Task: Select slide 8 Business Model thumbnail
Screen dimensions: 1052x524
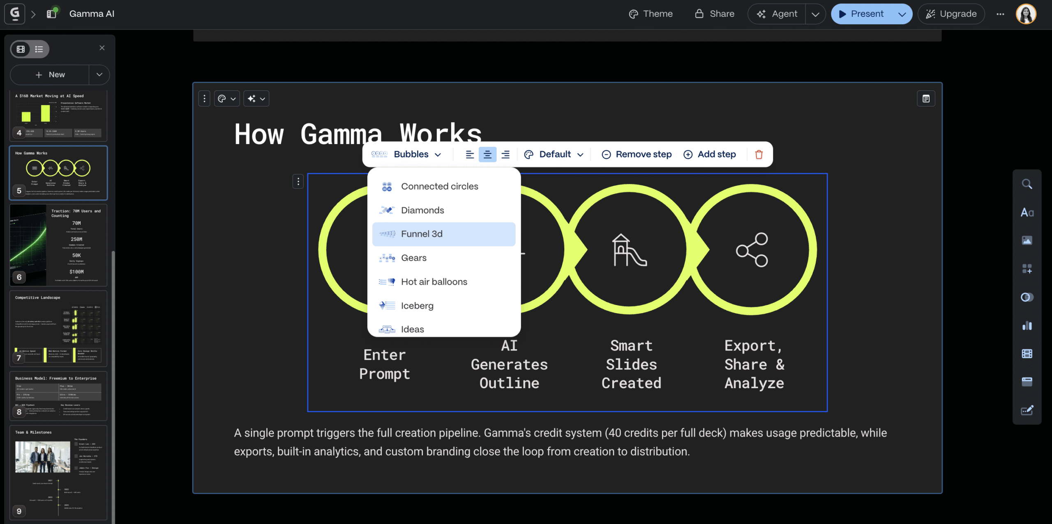Action: 58,396
